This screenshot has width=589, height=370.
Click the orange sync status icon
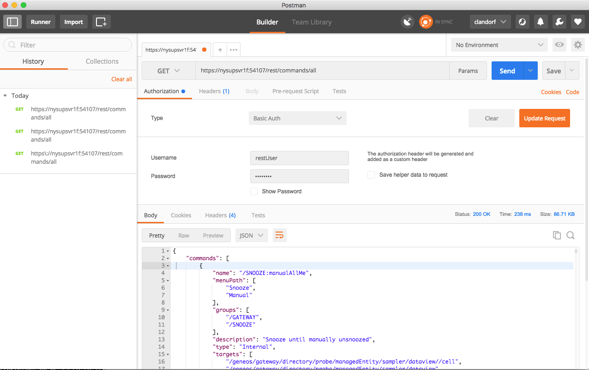pos(426,22)
